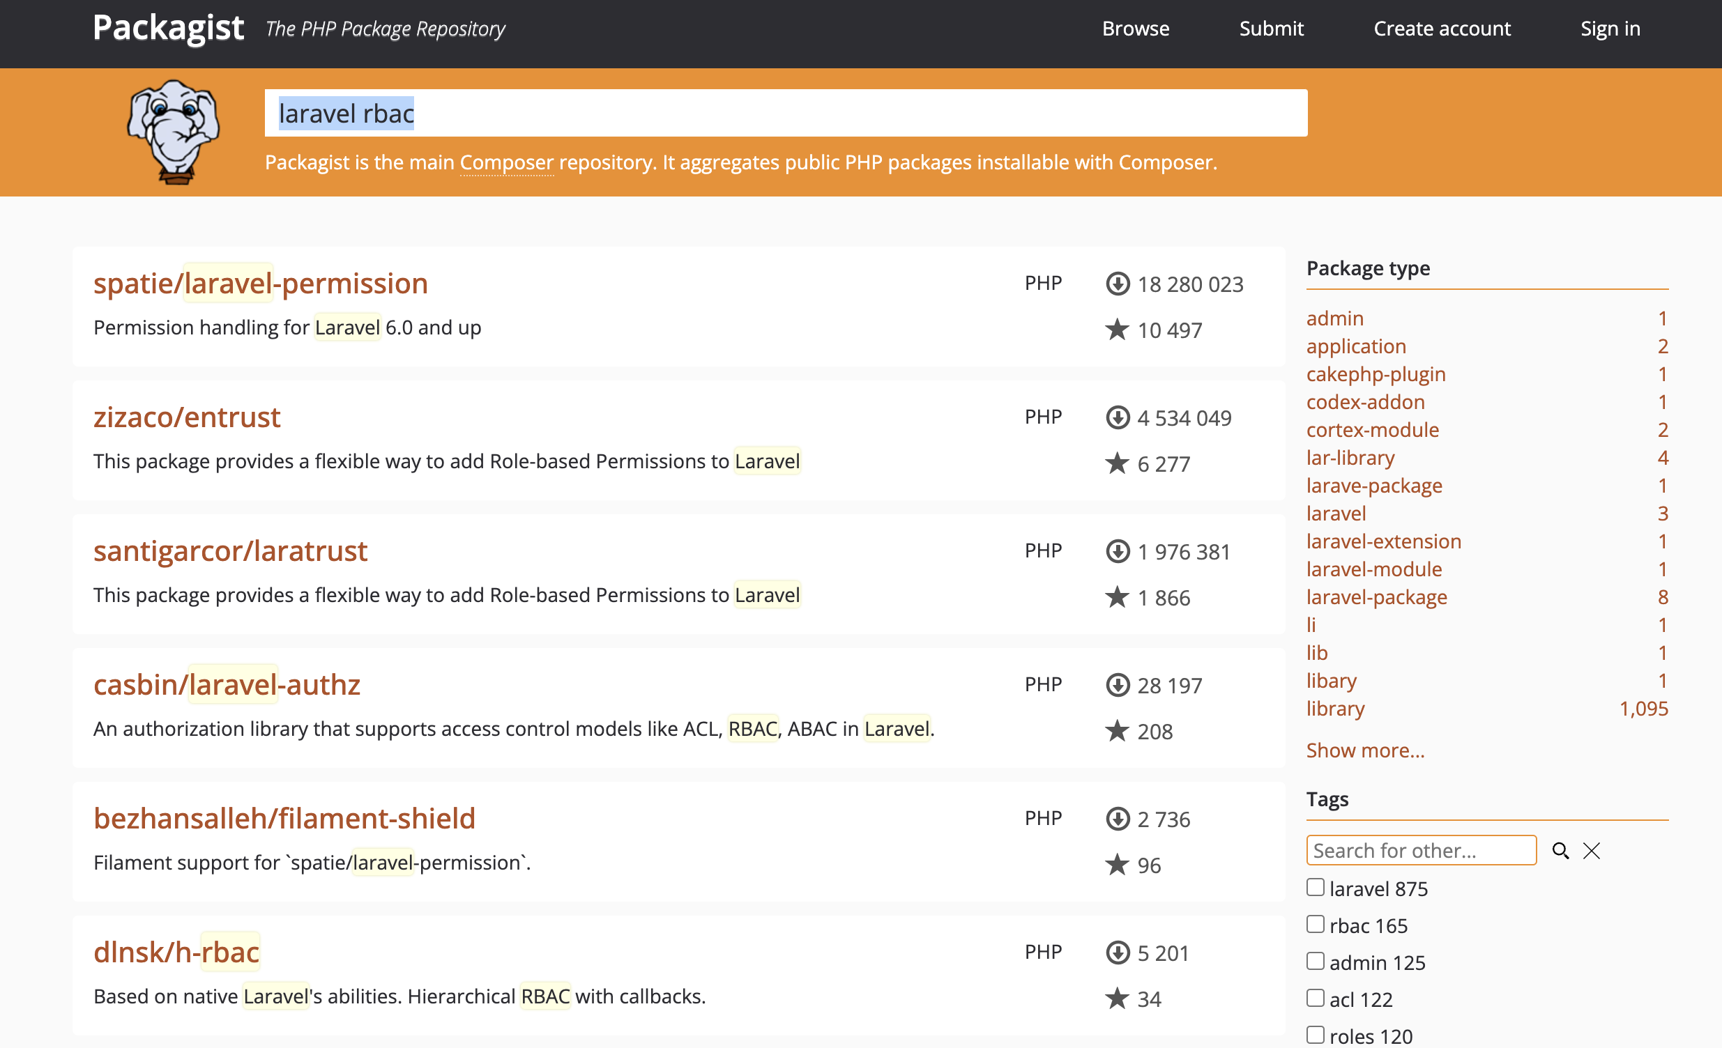Open the Browse menu item
Screen dimensions: 1722x1048
tap(1136, 29)
